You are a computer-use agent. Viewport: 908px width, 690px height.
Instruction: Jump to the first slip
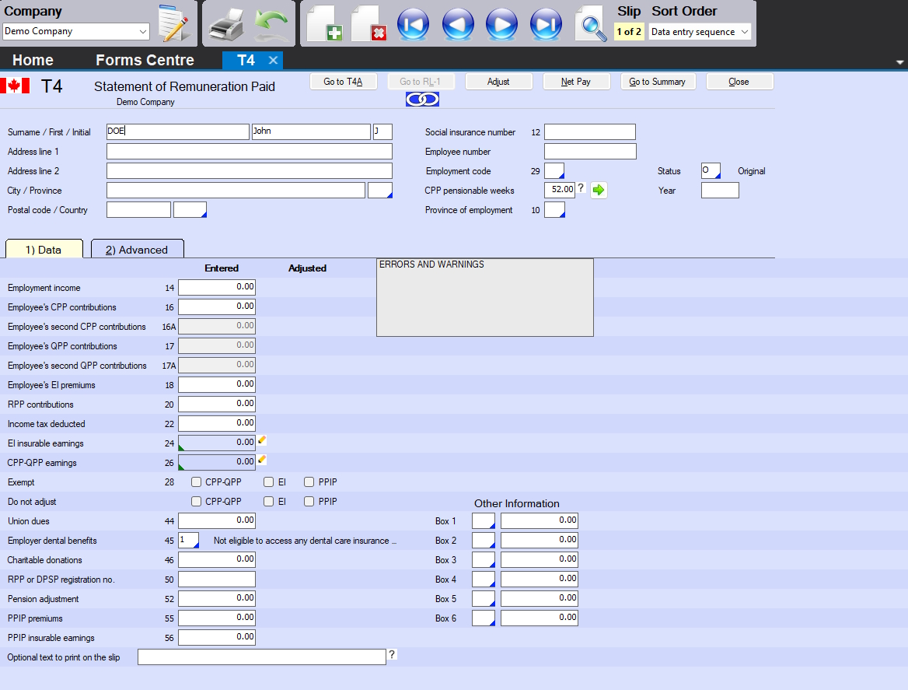click(413, 24)
